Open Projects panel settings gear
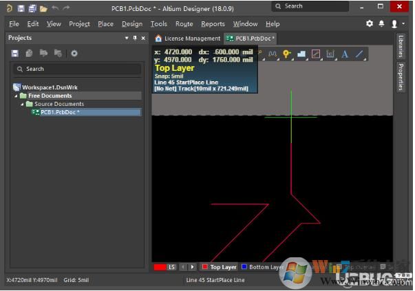 pyautogui.click(x=74, y=54)
